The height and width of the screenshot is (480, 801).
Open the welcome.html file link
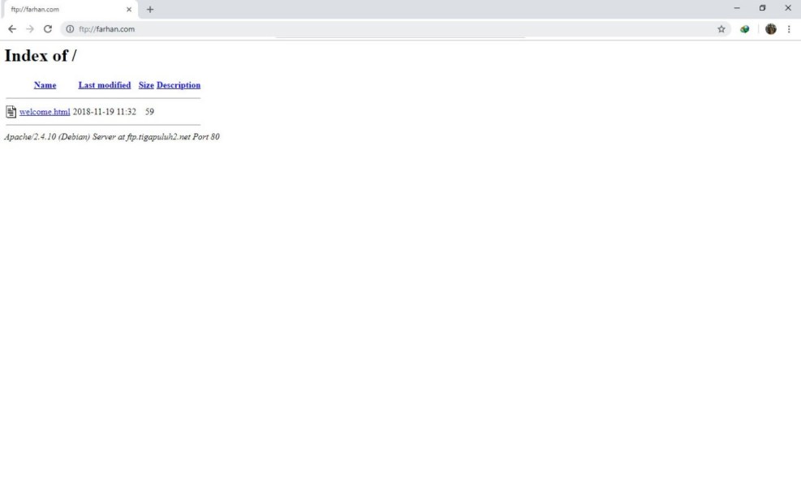45,112
